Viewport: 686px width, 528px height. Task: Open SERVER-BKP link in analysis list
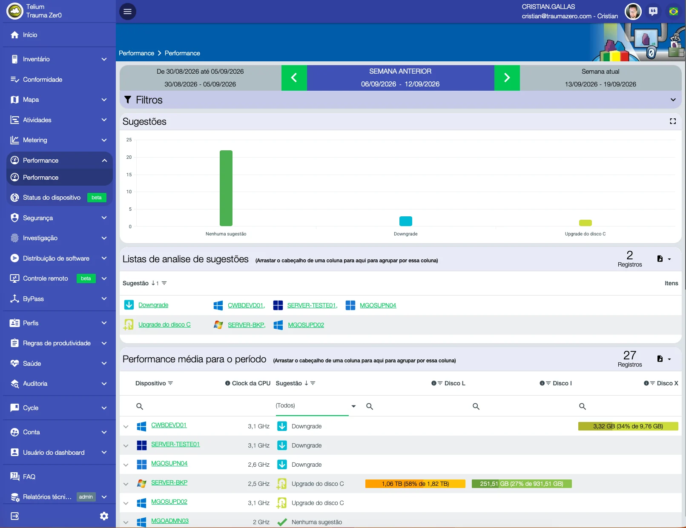[x=247, y=325]
